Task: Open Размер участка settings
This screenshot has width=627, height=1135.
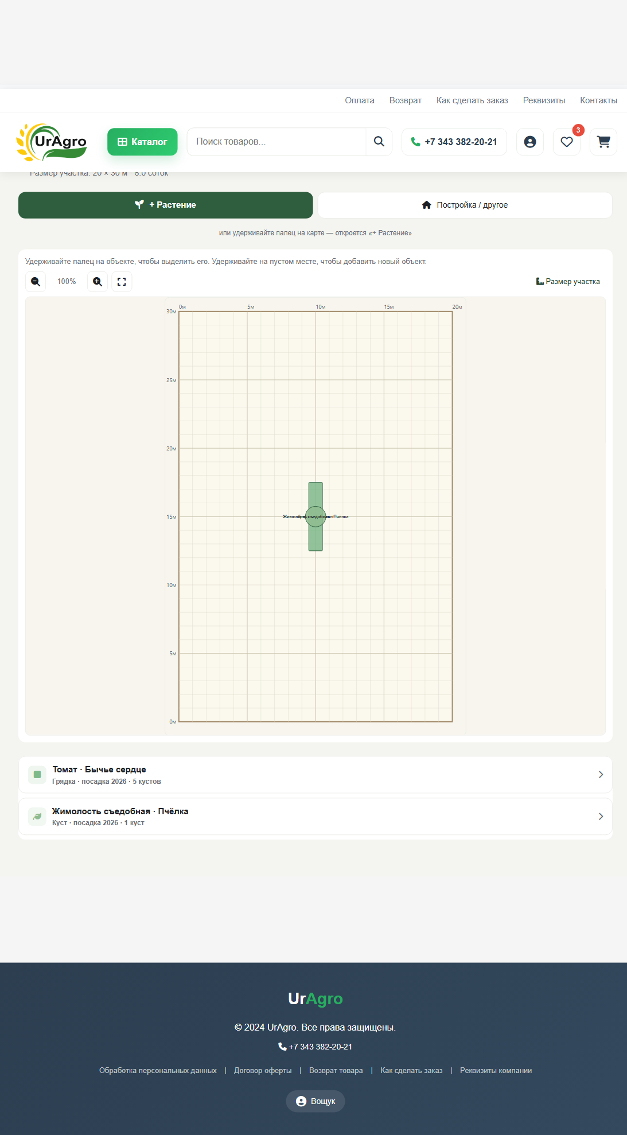Action: point(568,282)
